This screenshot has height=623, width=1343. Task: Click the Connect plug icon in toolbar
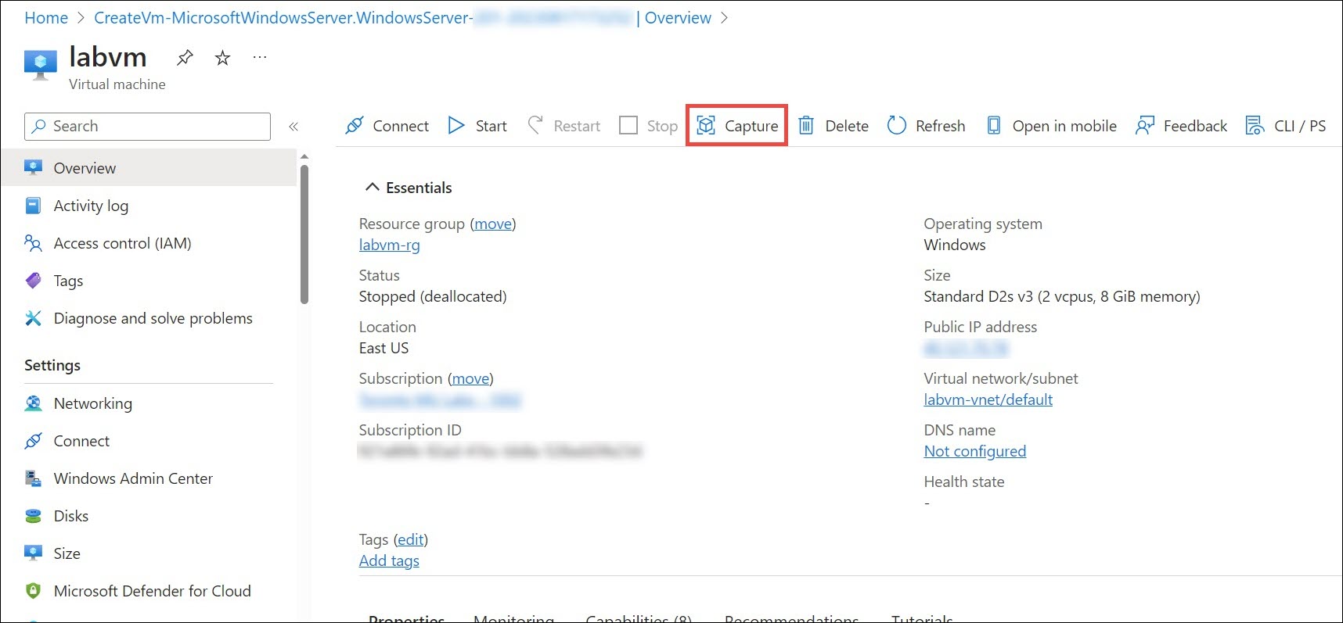(355, 125)
